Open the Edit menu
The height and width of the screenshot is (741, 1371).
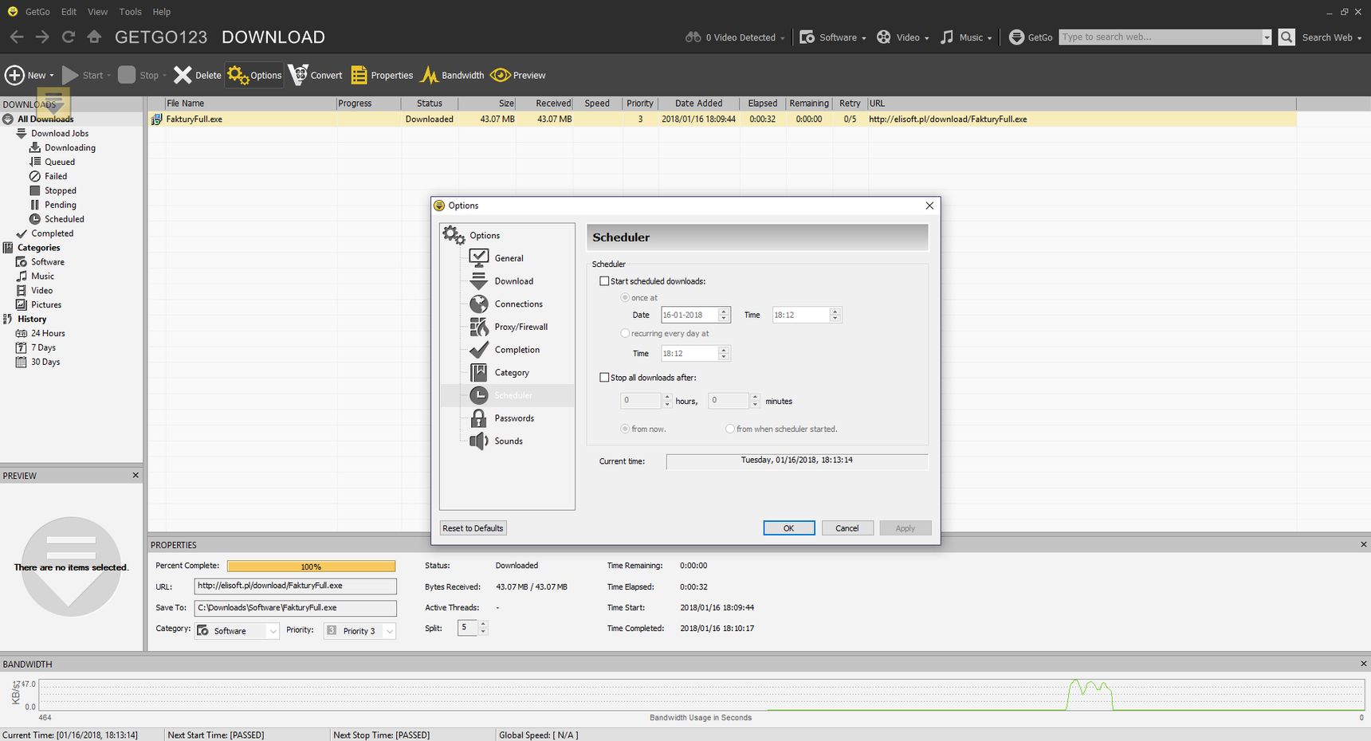point(69,12)
